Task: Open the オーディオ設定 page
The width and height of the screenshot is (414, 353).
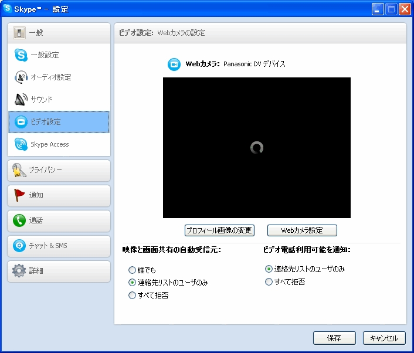Action: [x=59, y=77]
